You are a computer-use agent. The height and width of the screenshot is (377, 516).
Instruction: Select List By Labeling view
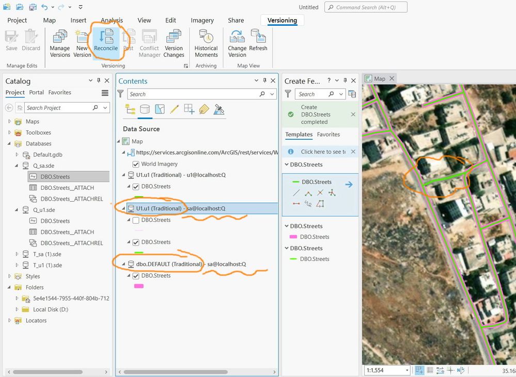[x=204, y=109]
